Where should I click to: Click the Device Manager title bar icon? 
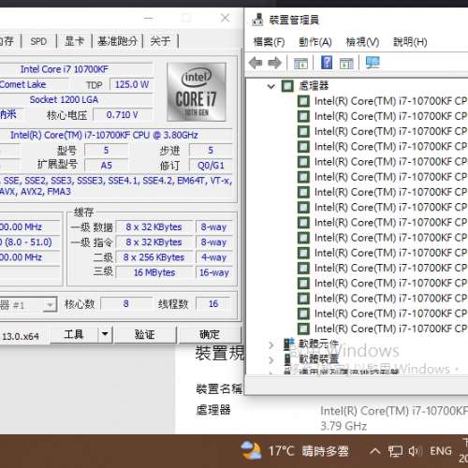(x=257, y=20)
